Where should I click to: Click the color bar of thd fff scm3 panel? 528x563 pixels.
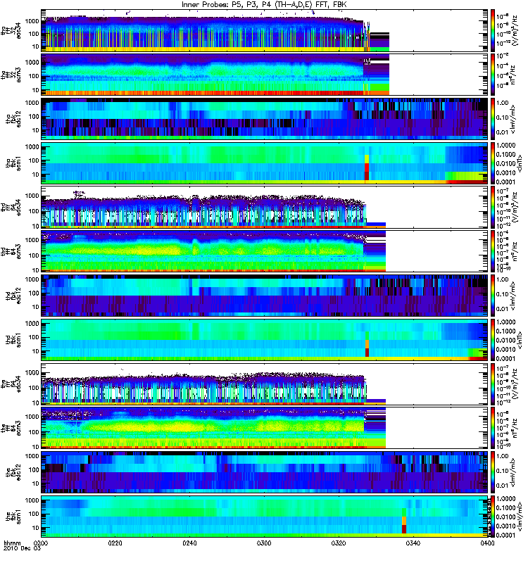(x=492, y=252)
